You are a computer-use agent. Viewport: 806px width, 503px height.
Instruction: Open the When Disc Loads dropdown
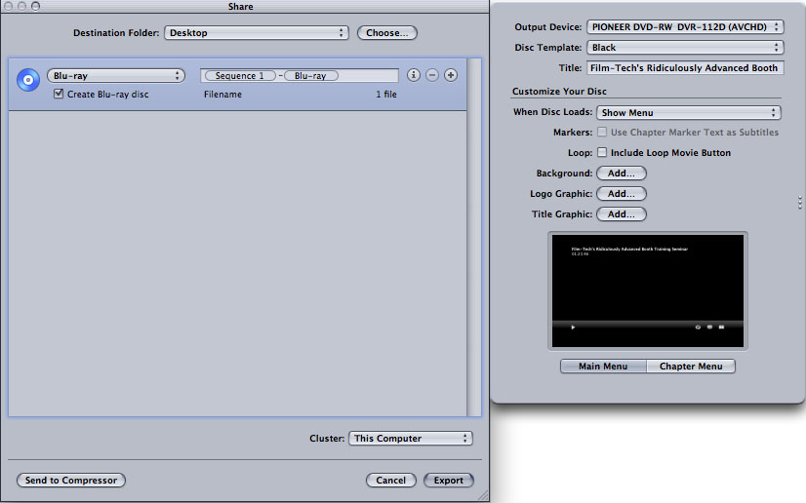click(x=688, y=112)
